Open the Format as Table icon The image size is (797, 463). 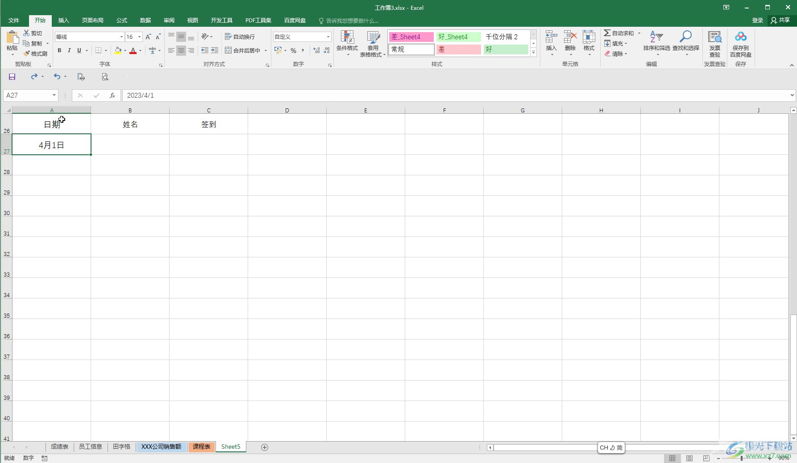[373, 38]
